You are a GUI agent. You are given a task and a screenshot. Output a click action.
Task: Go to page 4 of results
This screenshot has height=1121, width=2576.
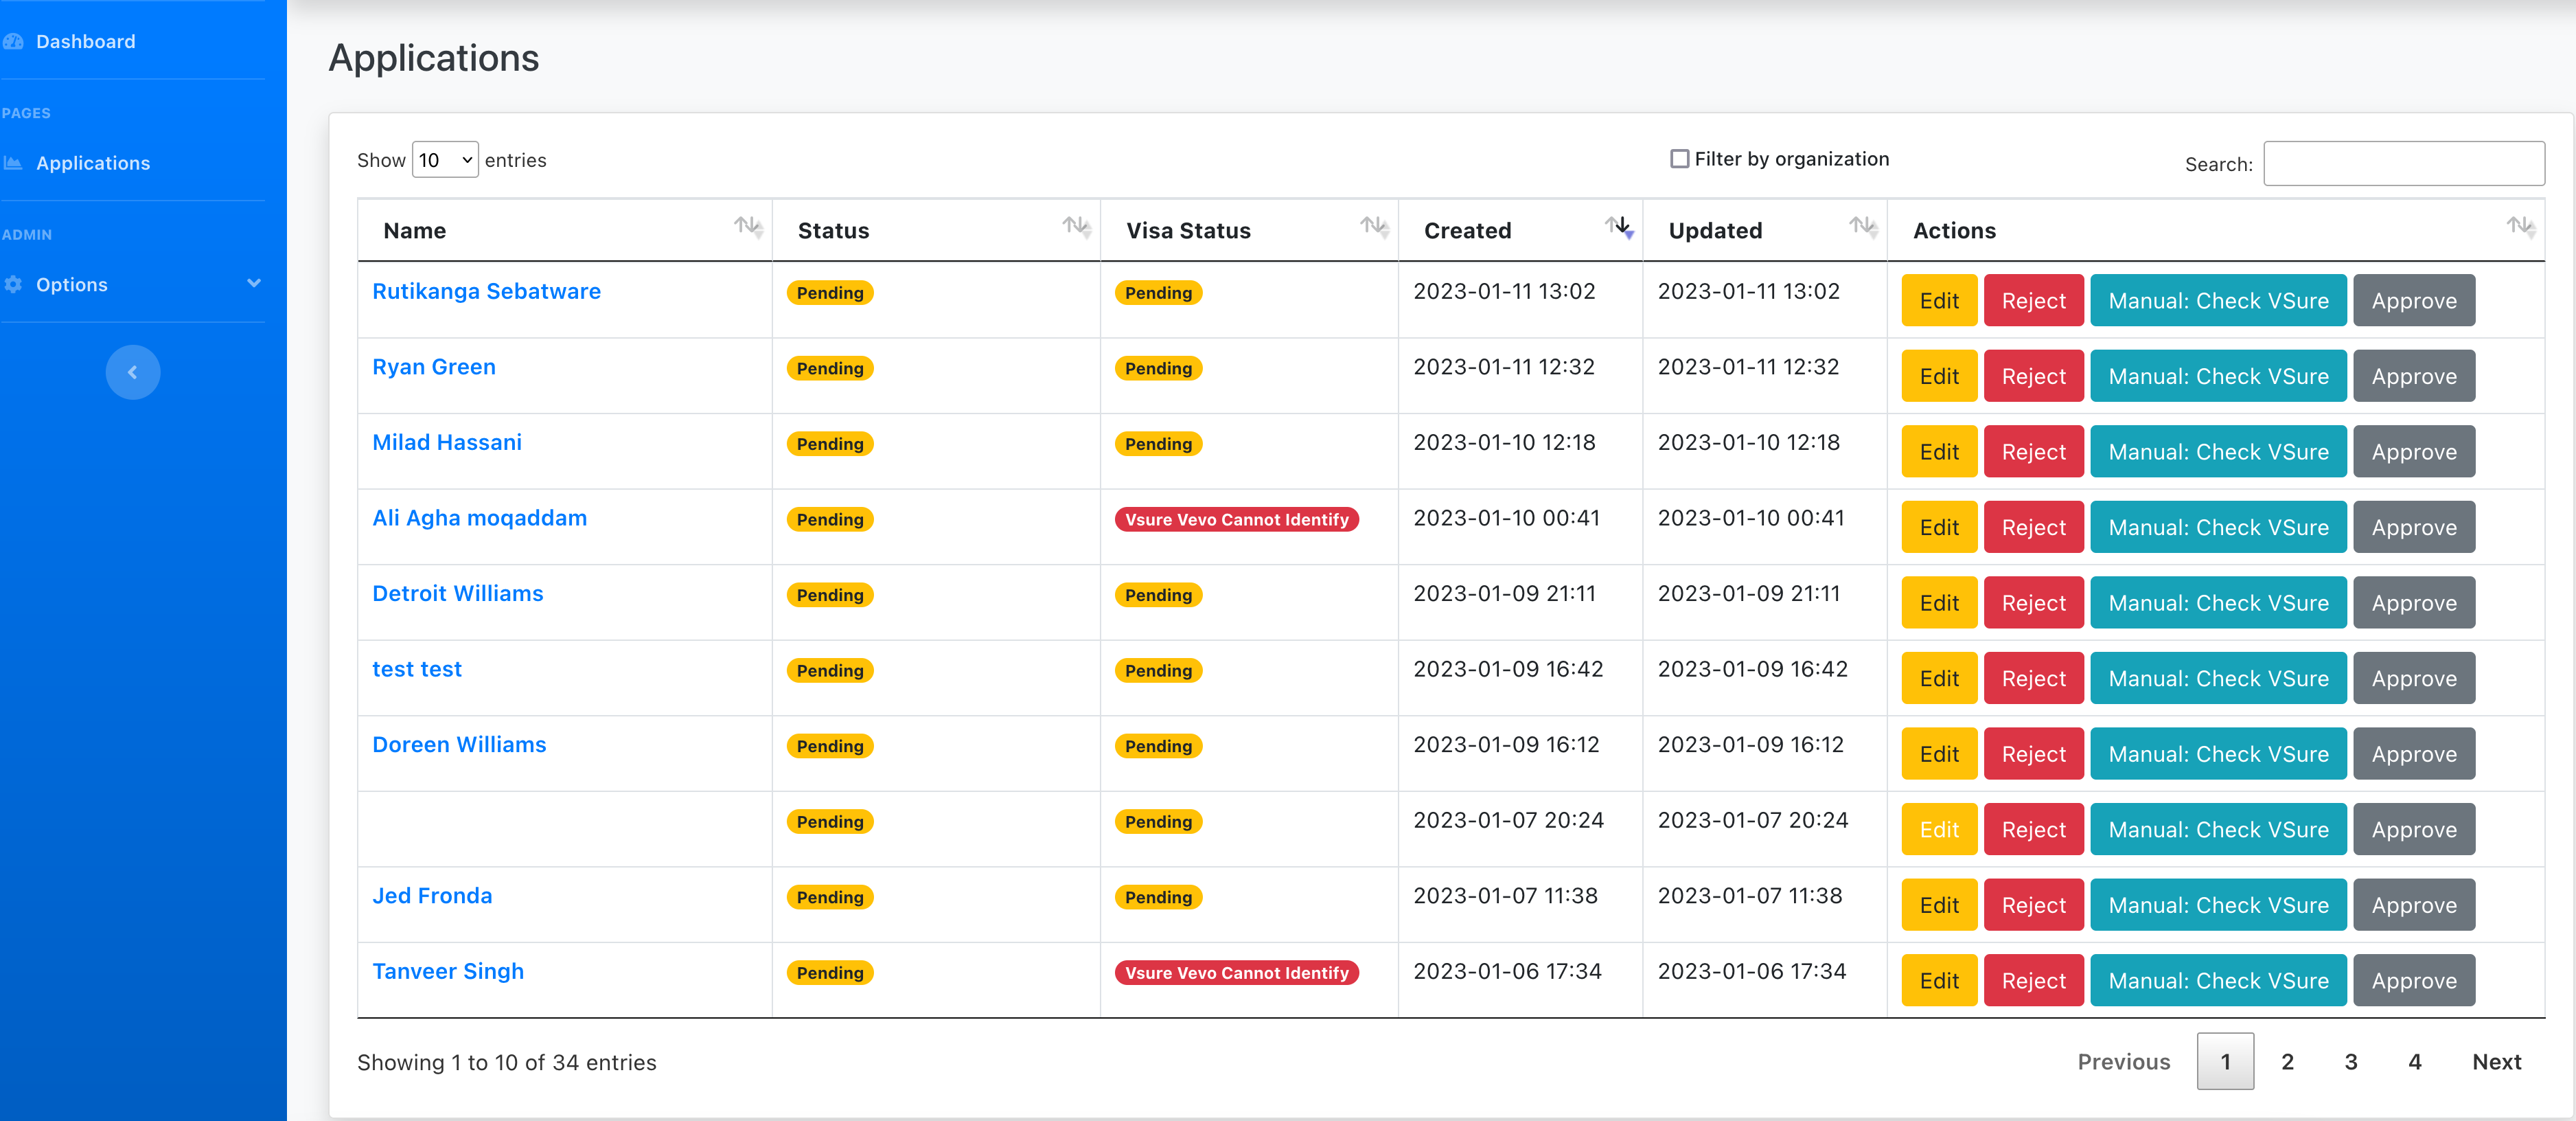click(x=2415, y=1061)
